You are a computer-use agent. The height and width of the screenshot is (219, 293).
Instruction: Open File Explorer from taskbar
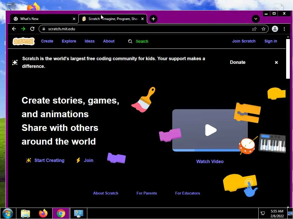click(25, 213)
